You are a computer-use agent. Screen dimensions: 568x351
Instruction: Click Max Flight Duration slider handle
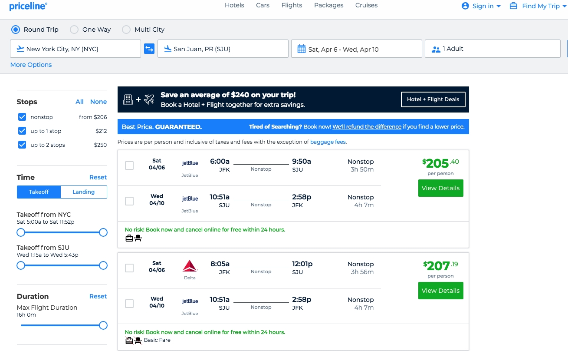click(x=103, y=325)
